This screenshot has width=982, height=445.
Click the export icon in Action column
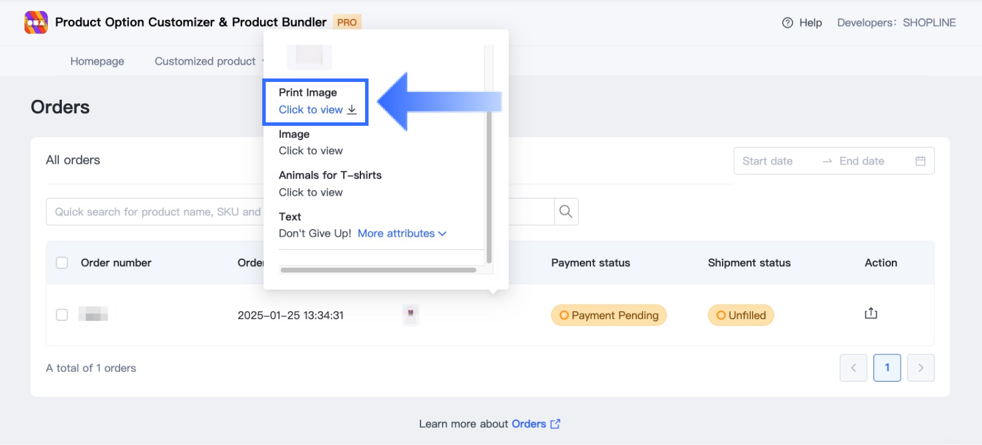tap(871, 313)
